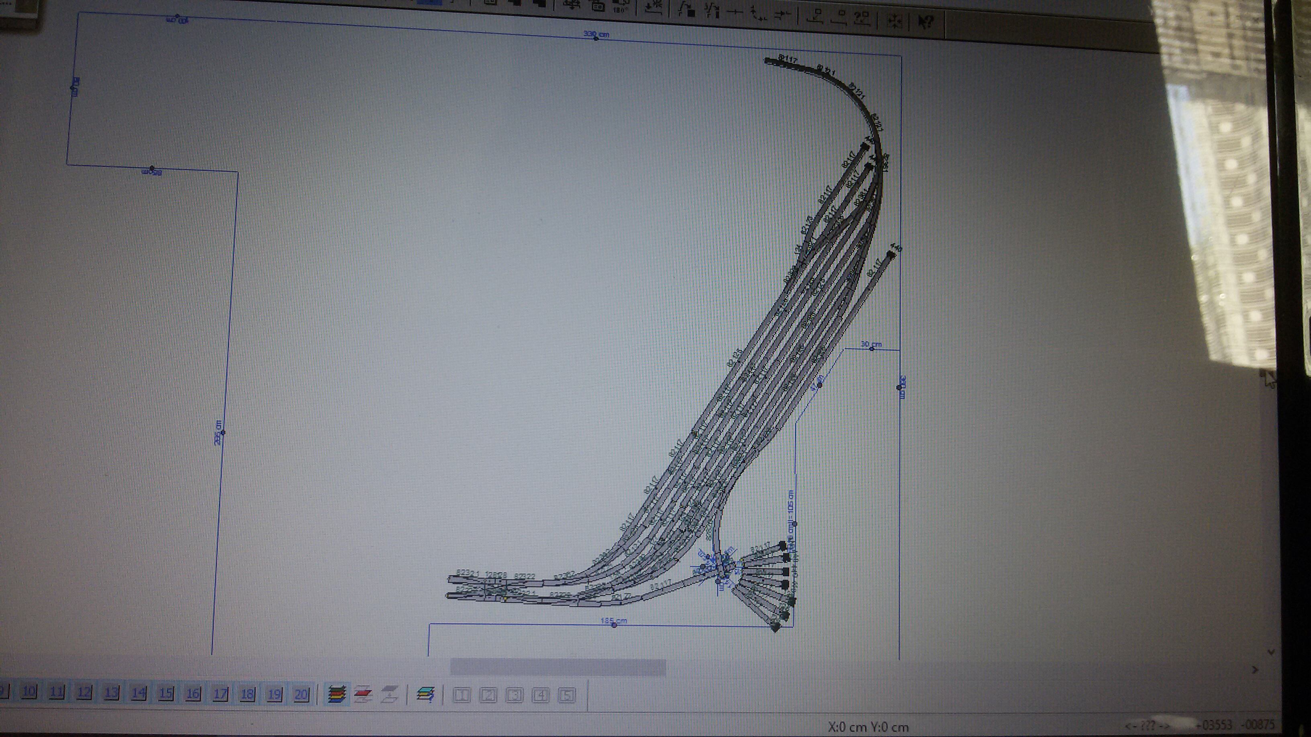Click the greyed-out layer icon
This screenshot has height=737, width=1311.
point(389,694)
